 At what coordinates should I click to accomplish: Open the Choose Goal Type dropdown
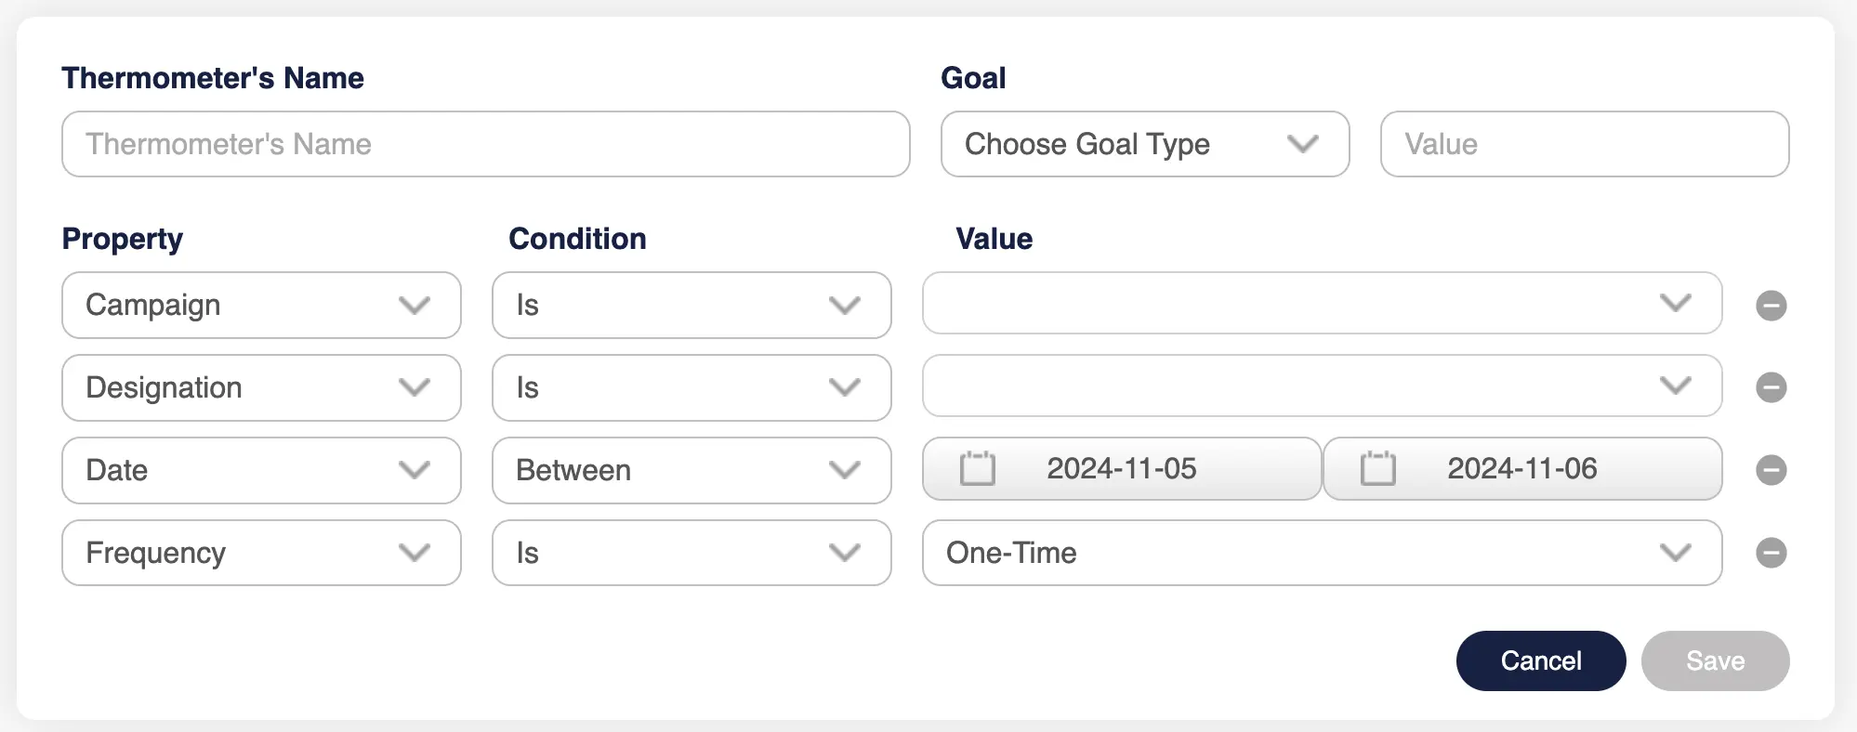tap(1144, 144)
